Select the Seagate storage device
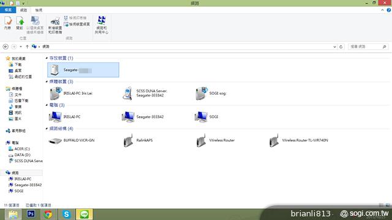Viewport: 392px width, 220px height. pos(83,70)
